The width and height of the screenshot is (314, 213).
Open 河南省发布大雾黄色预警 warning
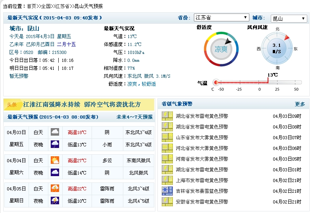click(x=202, y=159)
